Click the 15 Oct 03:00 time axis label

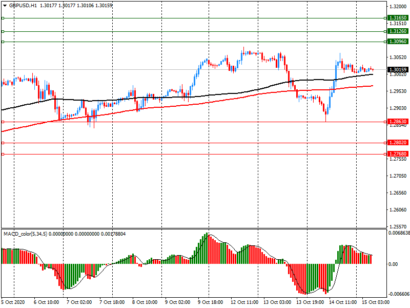[376, 302]
